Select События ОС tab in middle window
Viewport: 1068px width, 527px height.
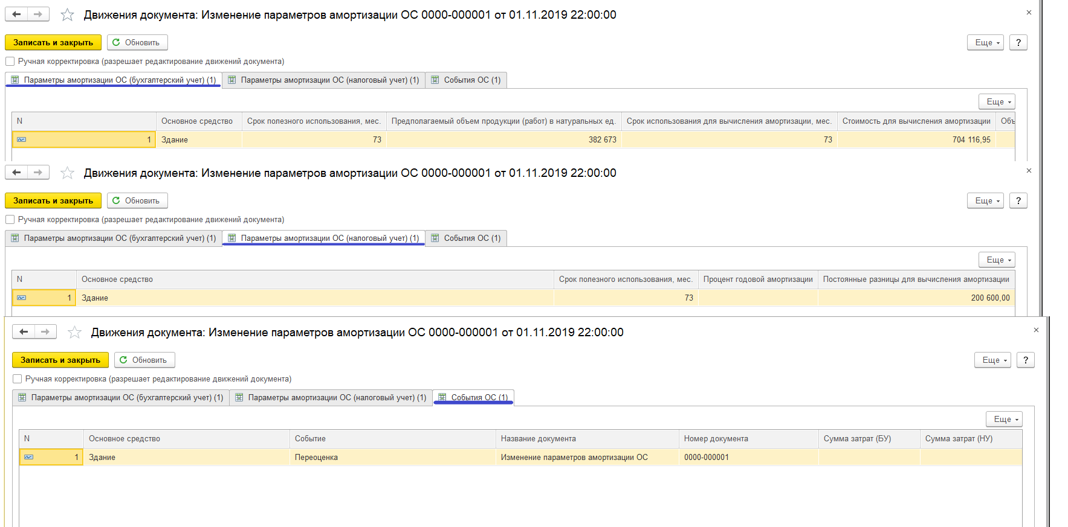(x=466, y=238)
